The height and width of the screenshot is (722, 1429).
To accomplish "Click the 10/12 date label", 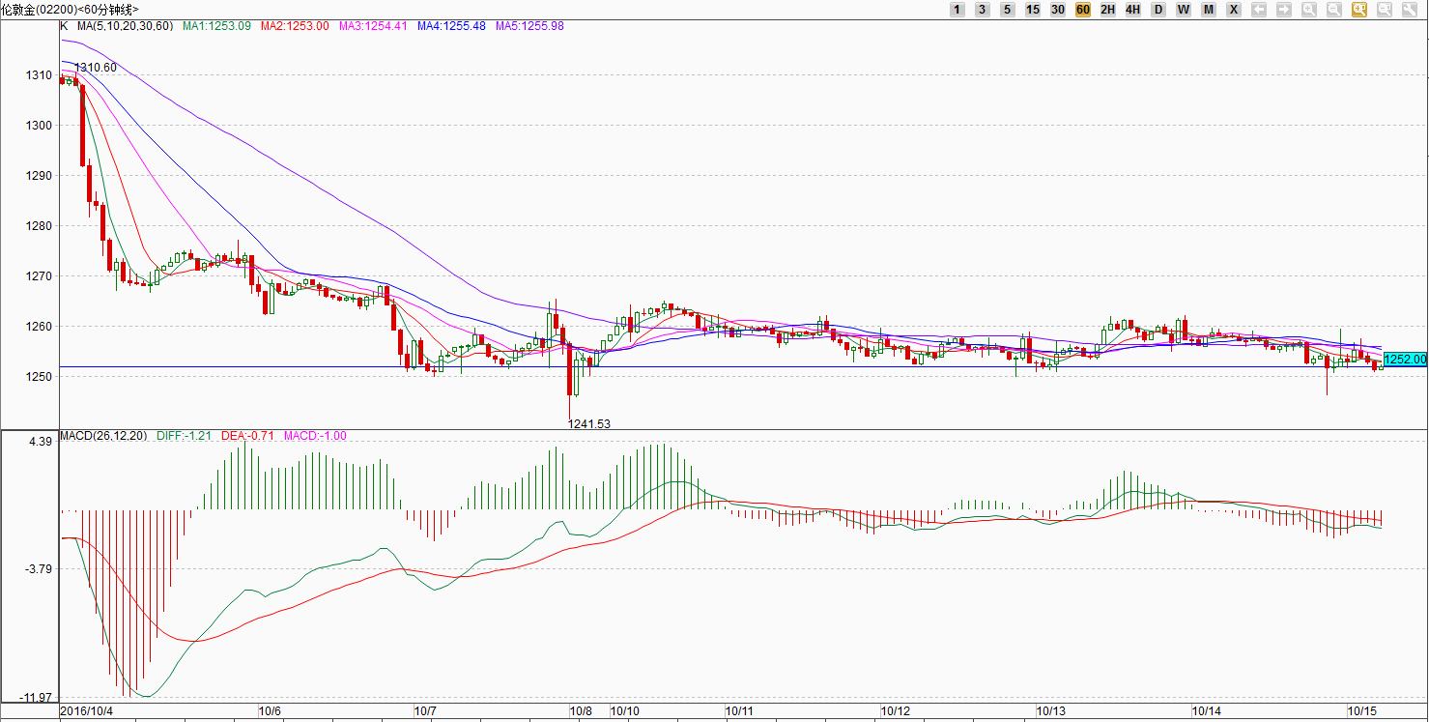I will (x=896, y=711).
